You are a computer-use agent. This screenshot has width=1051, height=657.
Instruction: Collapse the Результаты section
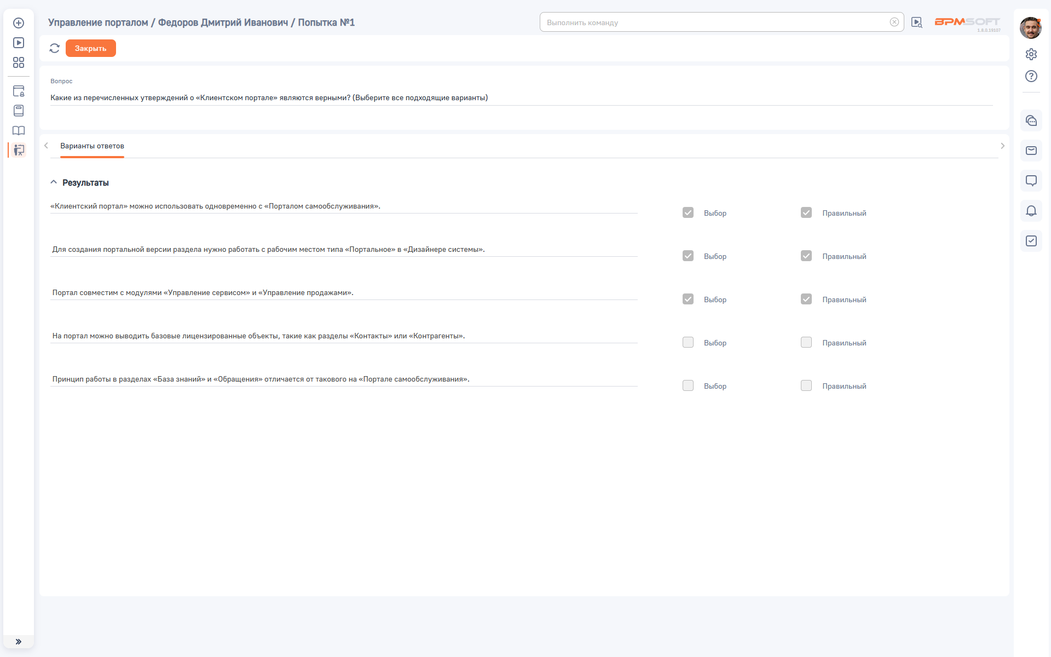(x=54, y=182)
